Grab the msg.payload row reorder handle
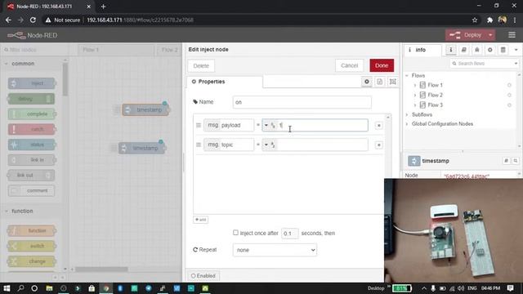 [199, 125]
